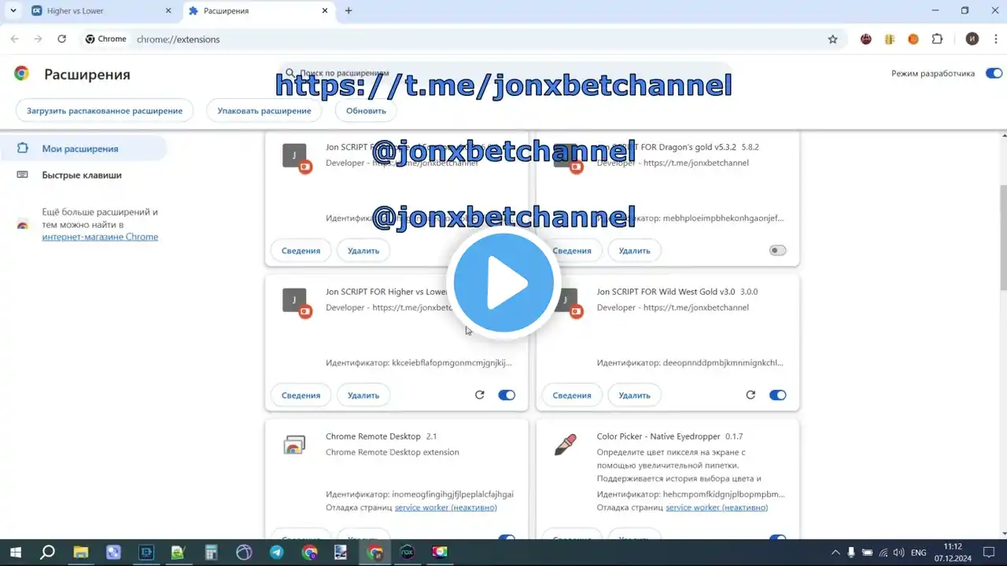
Task: Close the Higher vs Lower tab
Action: pos(168,11)
